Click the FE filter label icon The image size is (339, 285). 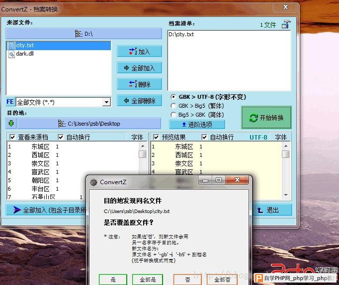pos(10,102)
